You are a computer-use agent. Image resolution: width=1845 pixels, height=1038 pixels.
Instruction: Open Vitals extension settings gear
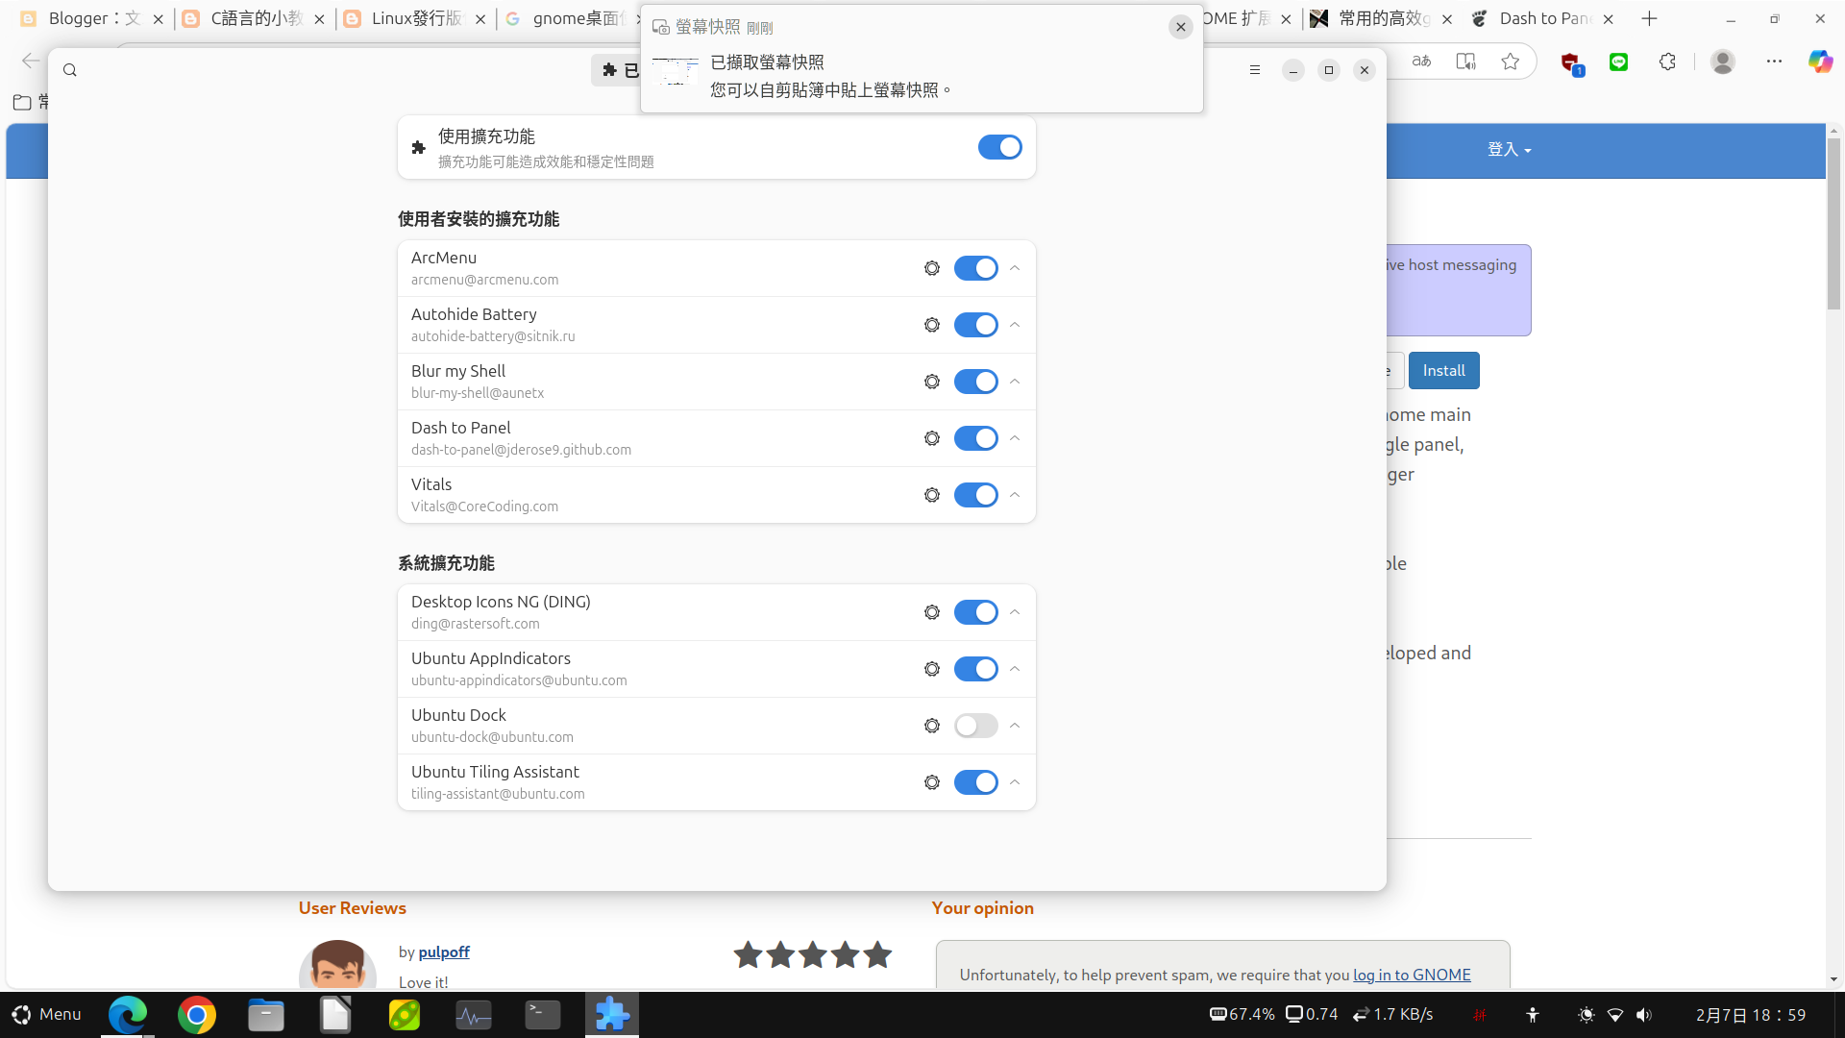pyautogui.click(x=931, y=495)
